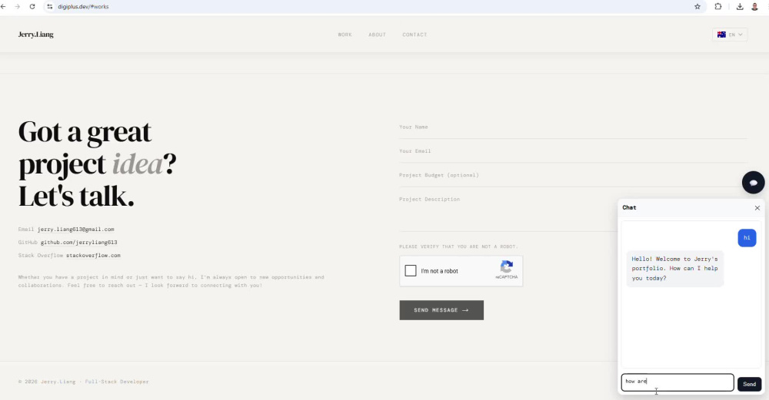This screenshot has height=400, width=769.
Task: Open the stackoverflow.com link
Action: [x=93, y=256]
